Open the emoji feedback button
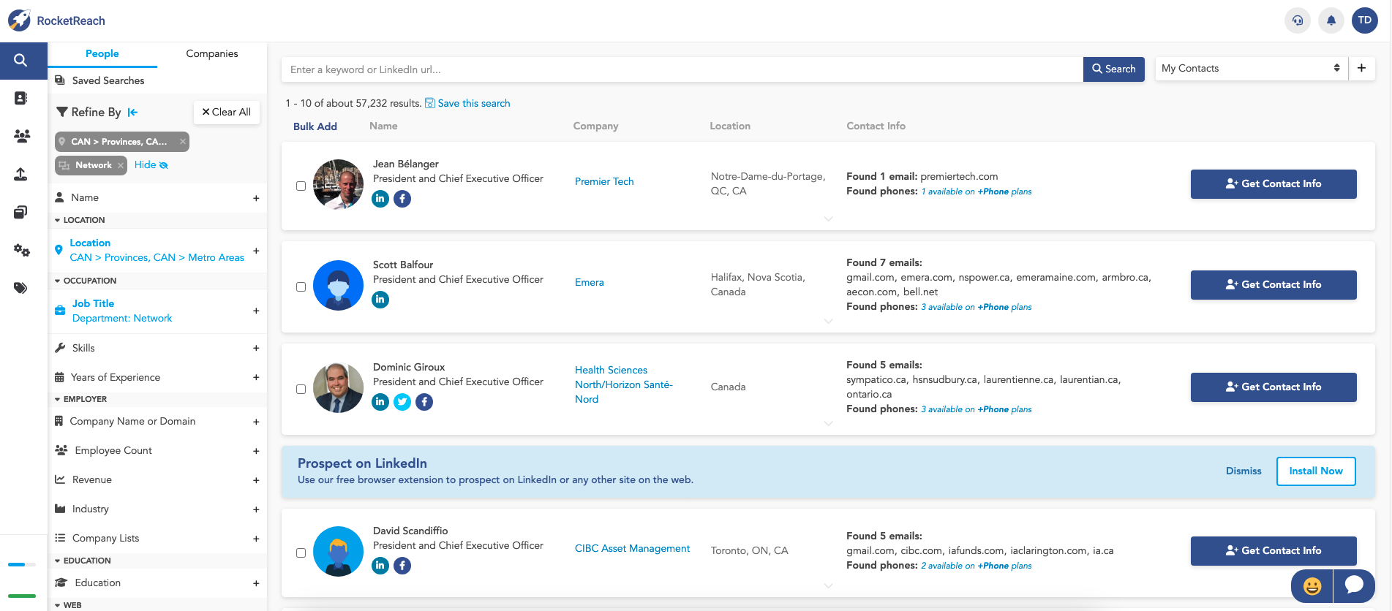1392x611 pixels. [1312, 586]
